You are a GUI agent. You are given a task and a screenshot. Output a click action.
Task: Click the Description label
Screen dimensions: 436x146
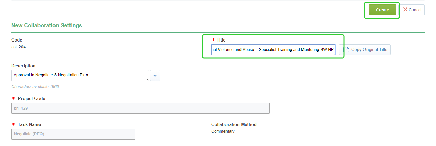pos(24,66)
